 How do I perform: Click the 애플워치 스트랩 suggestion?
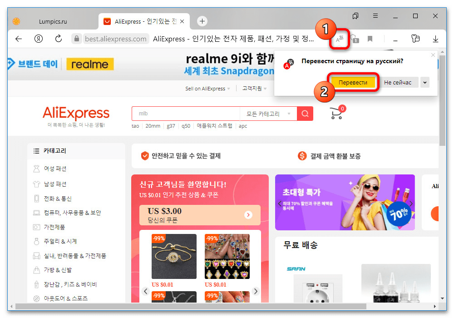click(215, 126)
